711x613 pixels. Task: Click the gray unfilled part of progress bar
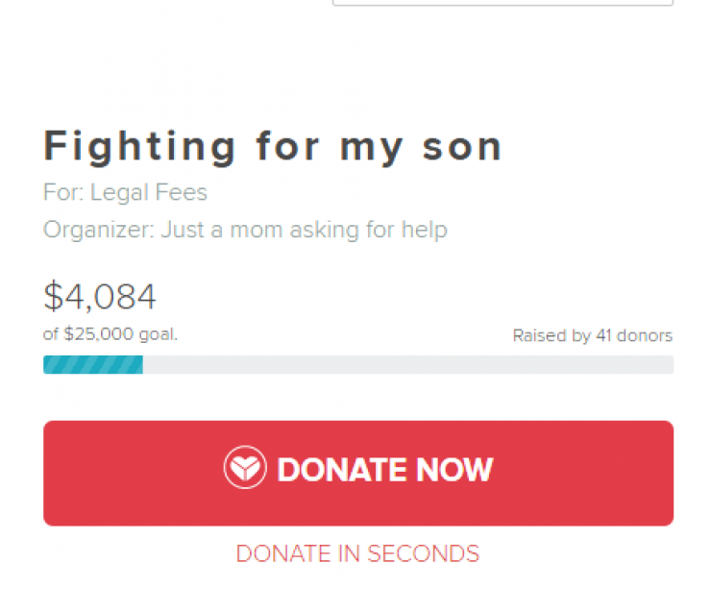407,364
